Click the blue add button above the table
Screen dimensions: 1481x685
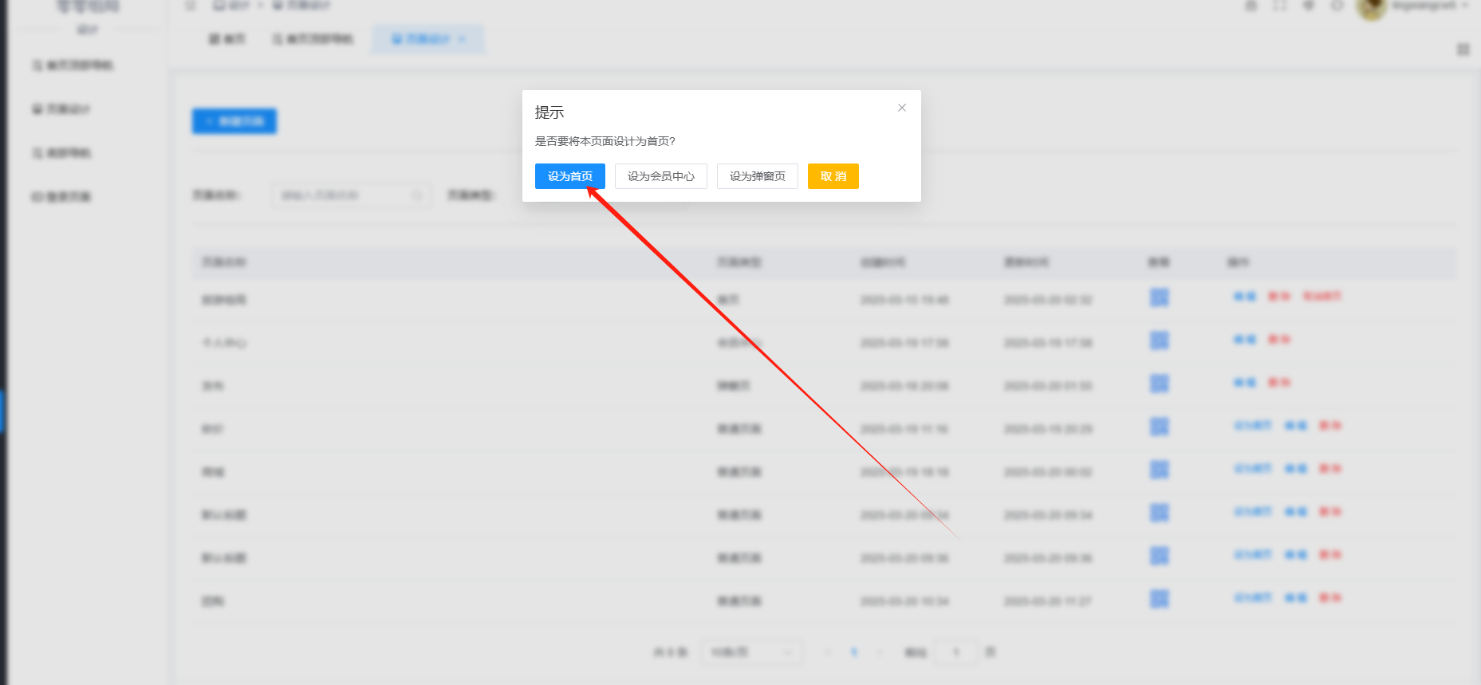[234, 121]
